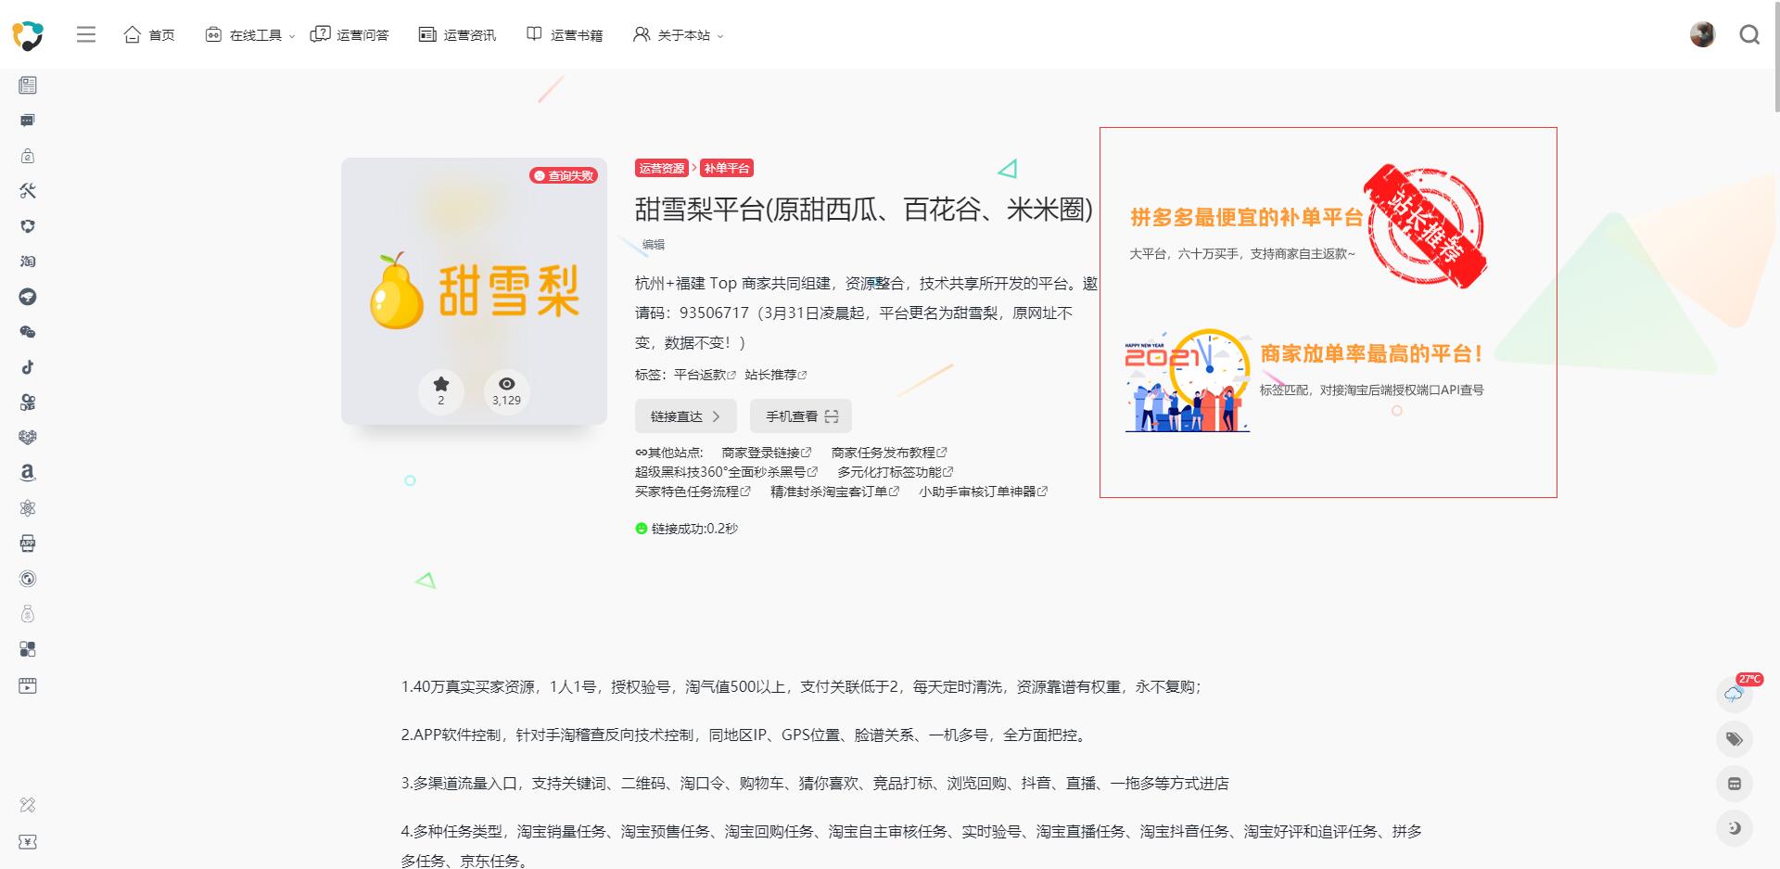Click the floating card layout icon
Screen dimensions: 1780x869
(x=1735, y=784)
